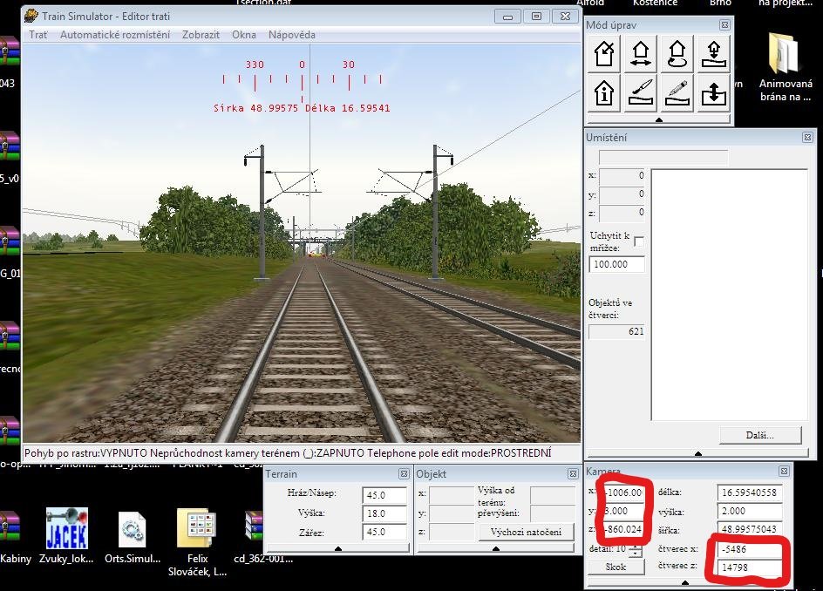
Task: Select the object info house icon
Action: 604,93
